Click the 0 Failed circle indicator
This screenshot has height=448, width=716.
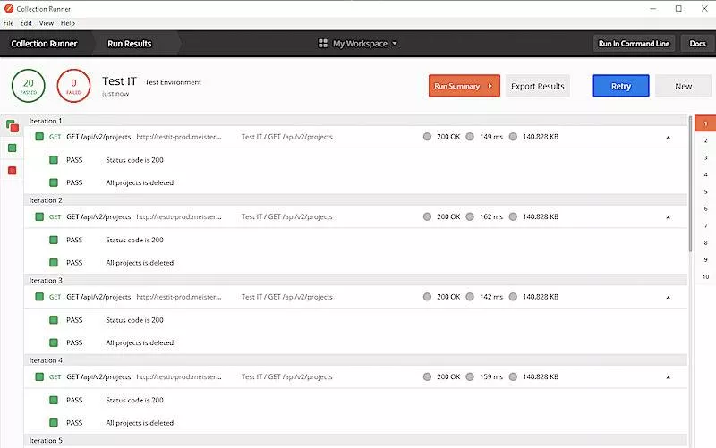coord(73,86)
